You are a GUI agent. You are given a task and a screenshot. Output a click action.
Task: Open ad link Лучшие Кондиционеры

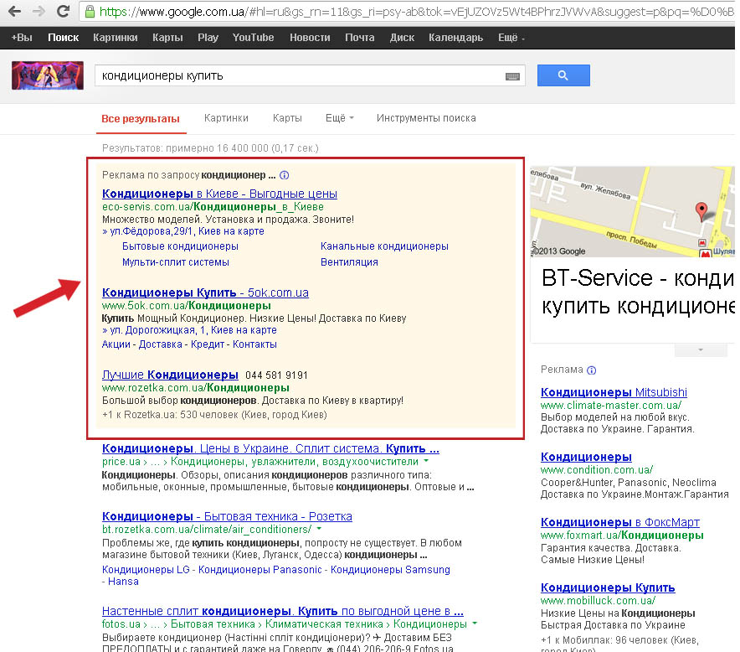click(170, 375)
